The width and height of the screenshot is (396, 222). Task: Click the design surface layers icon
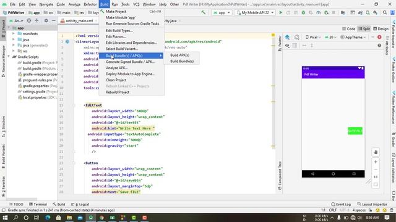(287, 37)
